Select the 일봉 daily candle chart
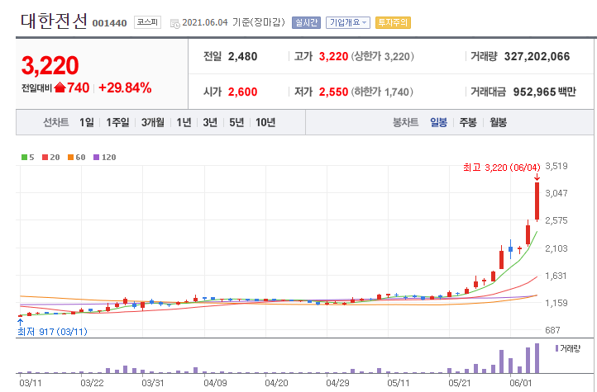The width and height of the screenshot is (597, 392). 438,122
